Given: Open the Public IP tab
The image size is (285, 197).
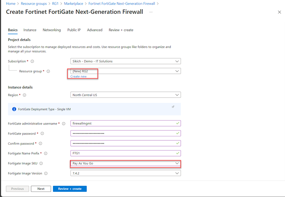Looking at the screenshot, I should click(74, 30).
